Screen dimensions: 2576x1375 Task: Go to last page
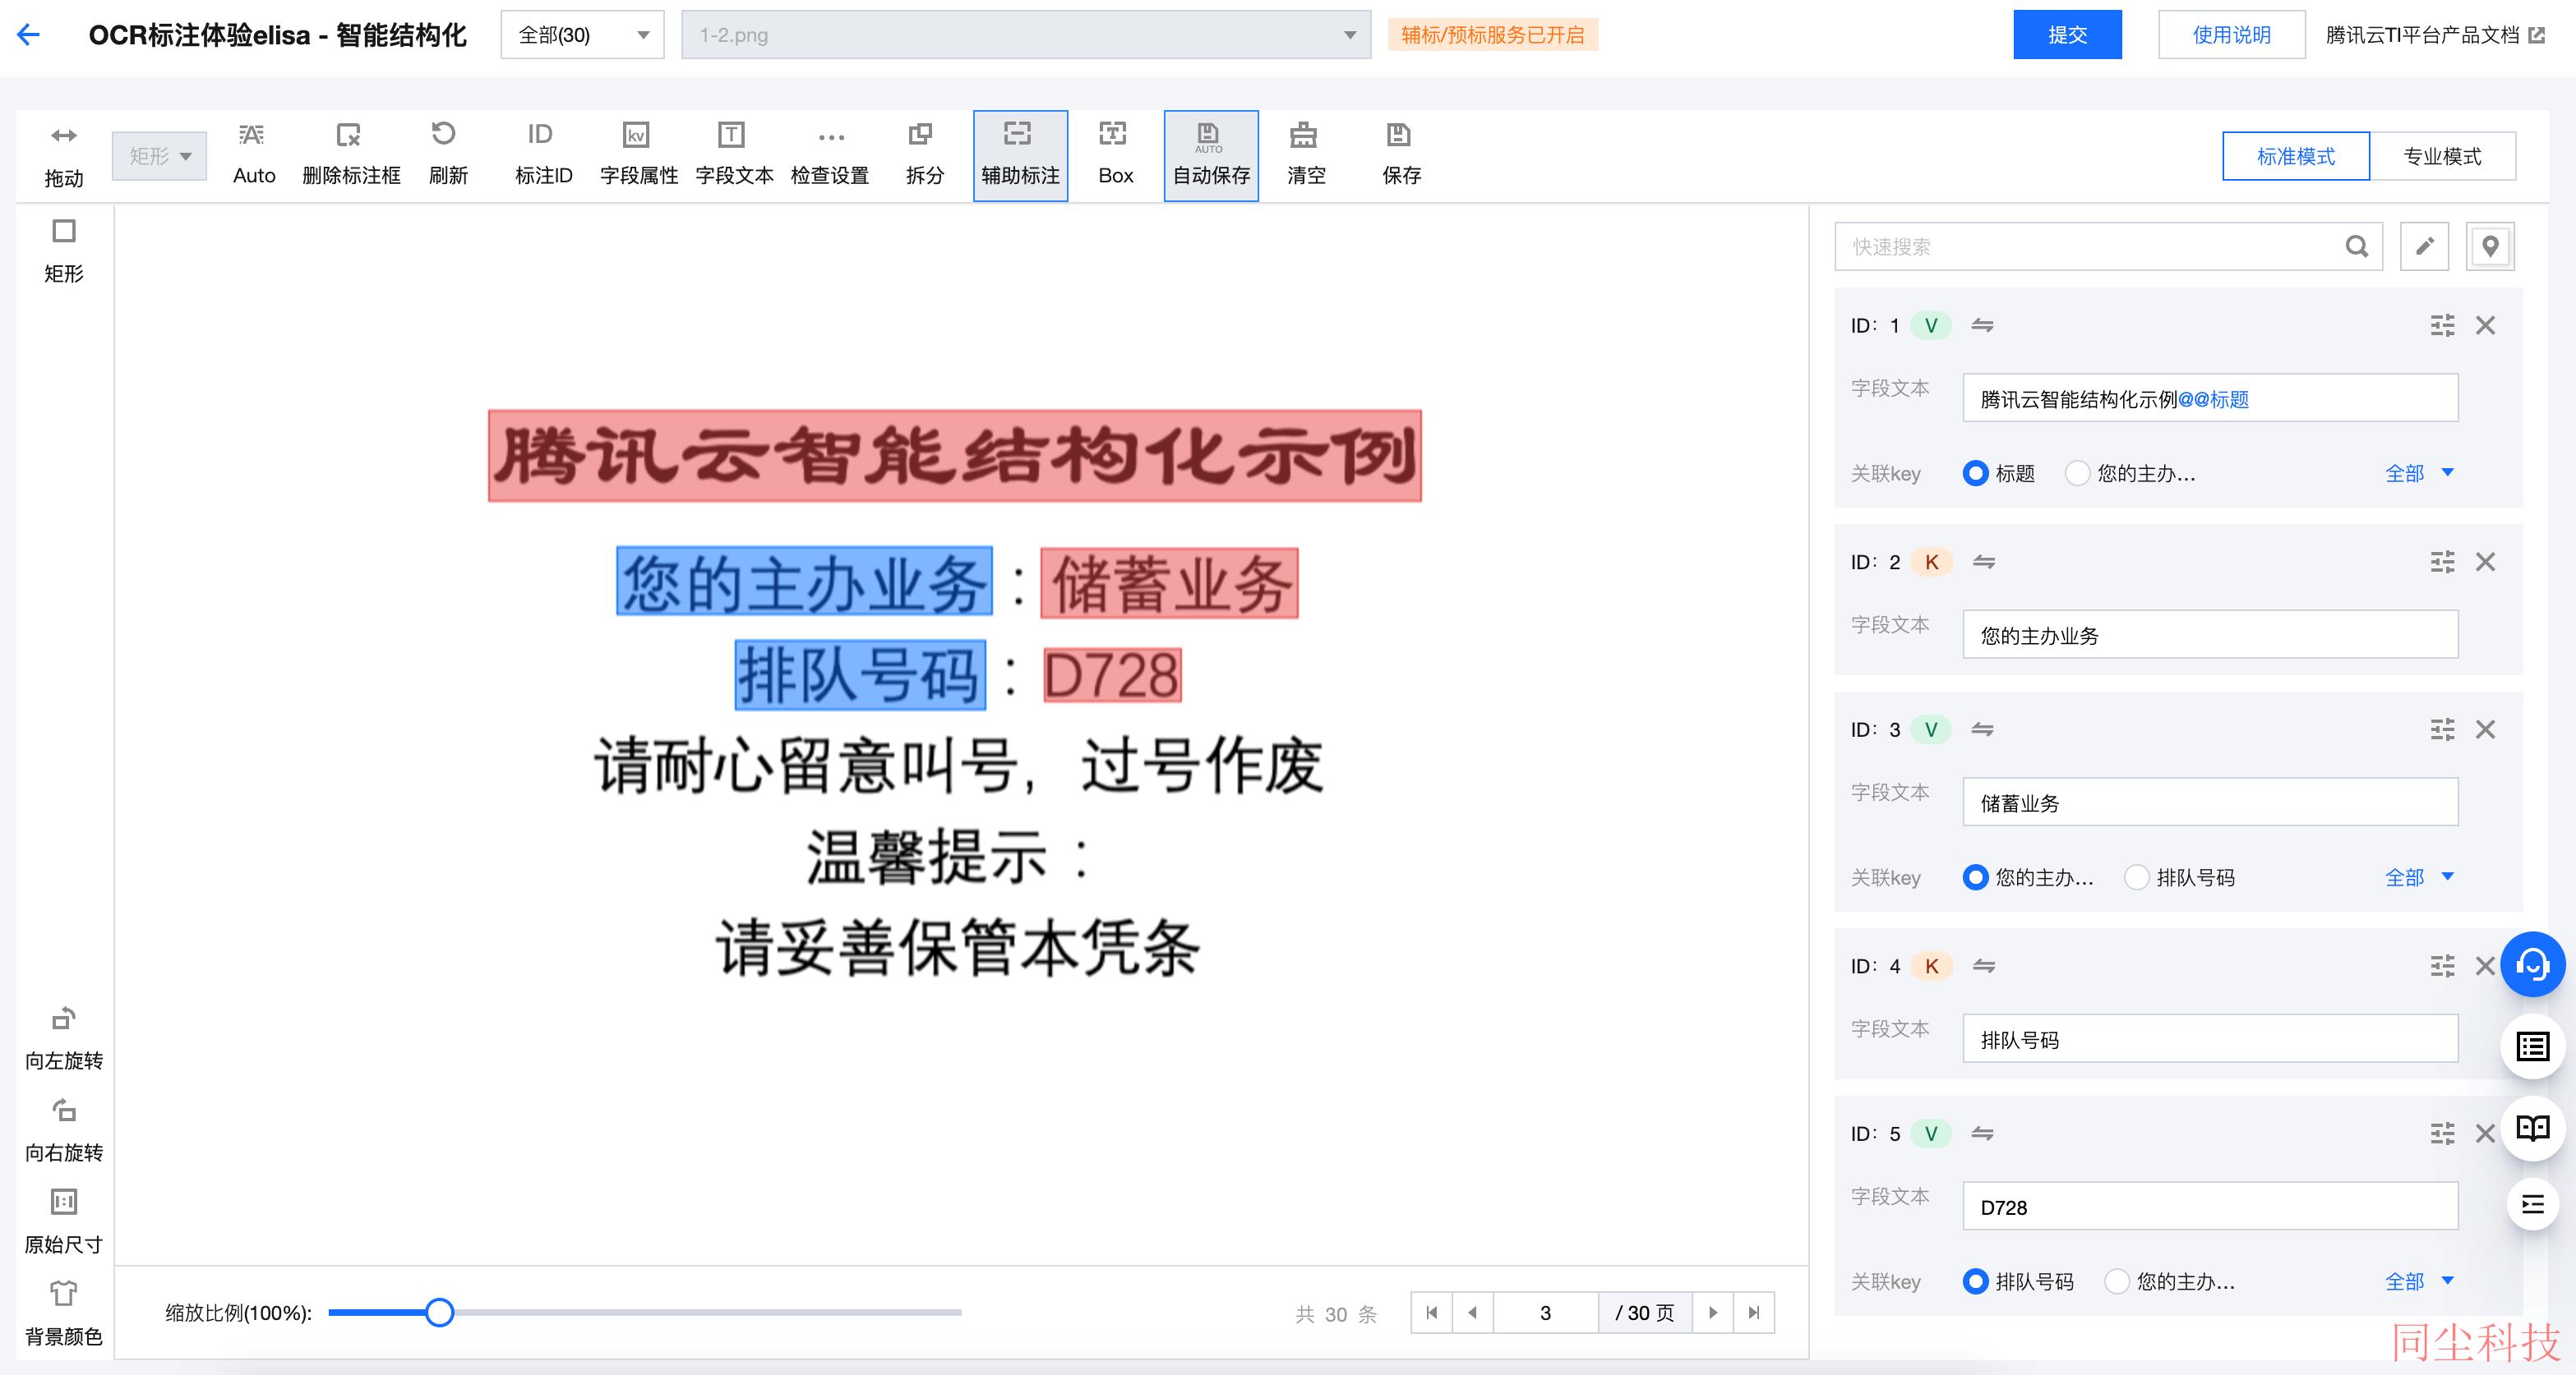click(x=1754, y=1312)
